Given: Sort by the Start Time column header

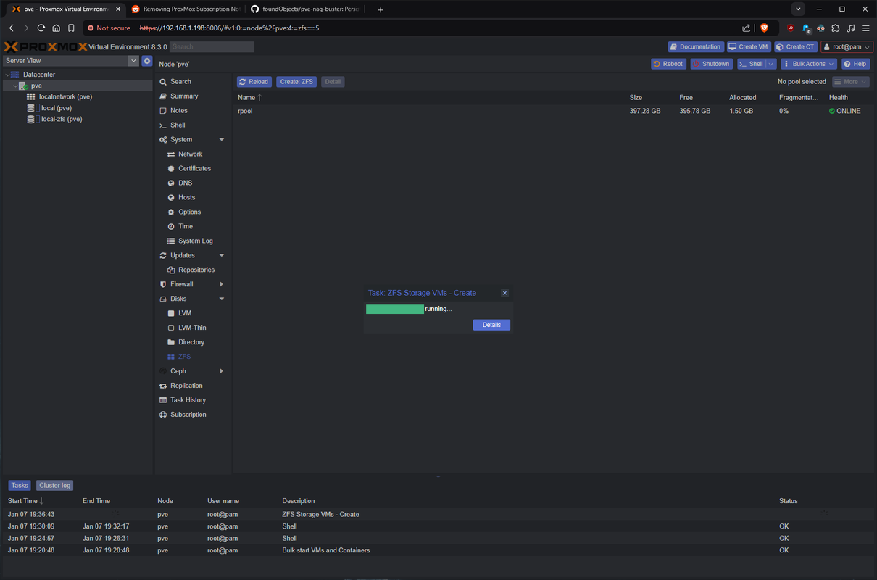Looking at the screenshot, I should click(x=22, y=501).
